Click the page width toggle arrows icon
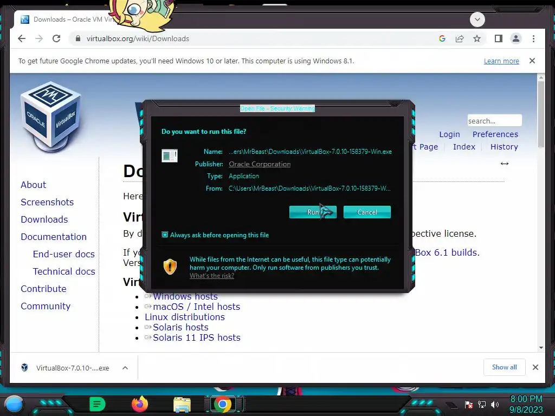The height and width of the screenshot is (416, 555). [x=505, y=164]
